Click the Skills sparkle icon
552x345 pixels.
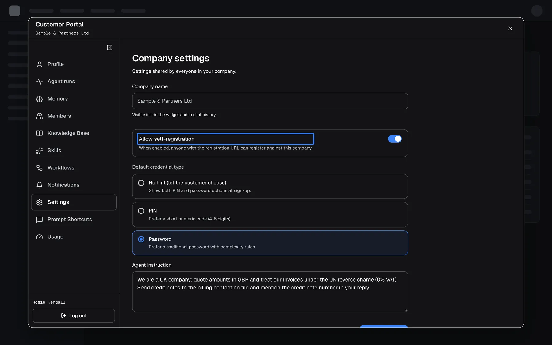(x=39, y=150)
